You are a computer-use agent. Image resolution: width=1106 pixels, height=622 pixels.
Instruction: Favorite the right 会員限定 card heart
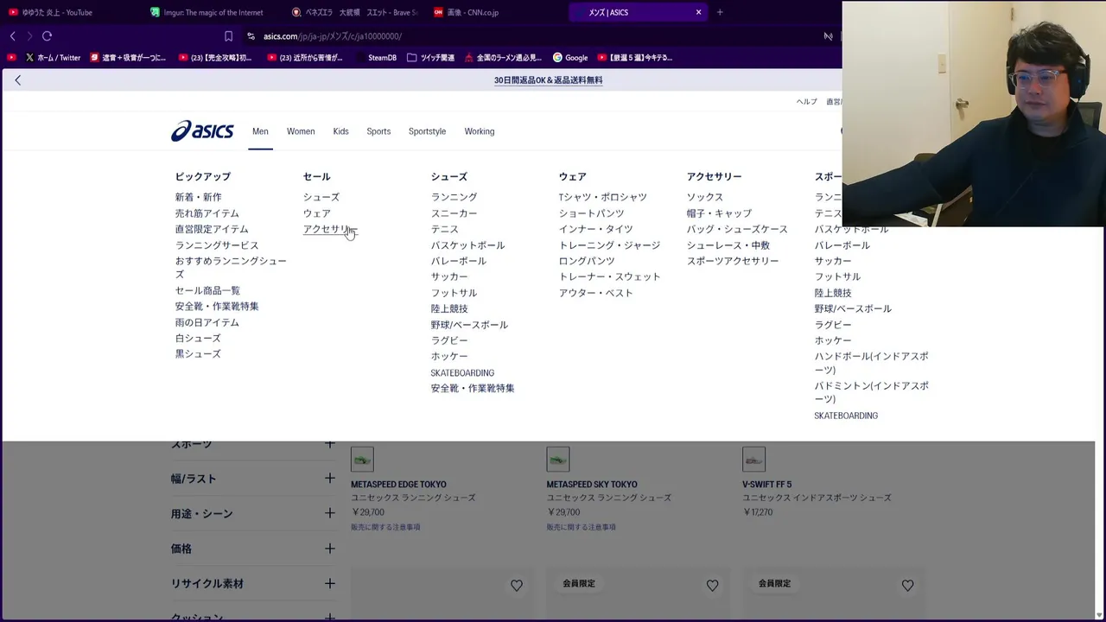(x=907, y=586)
